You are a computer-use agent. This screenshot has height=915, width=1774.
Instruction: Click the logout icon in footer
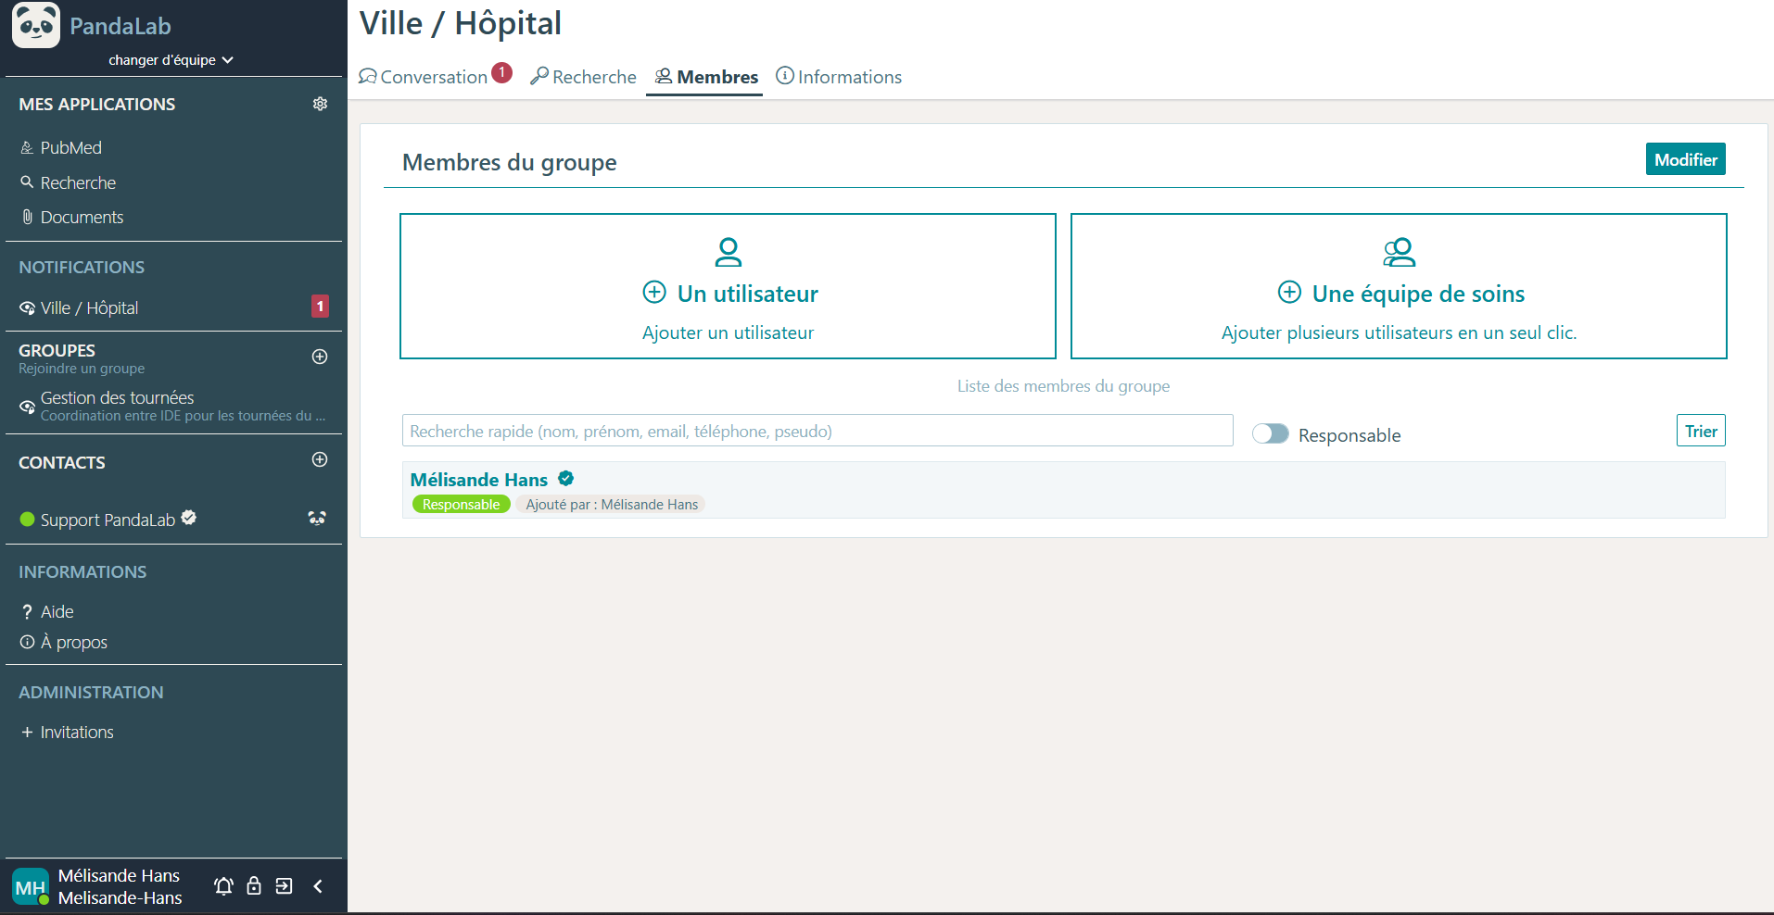(x=285, y=886)
